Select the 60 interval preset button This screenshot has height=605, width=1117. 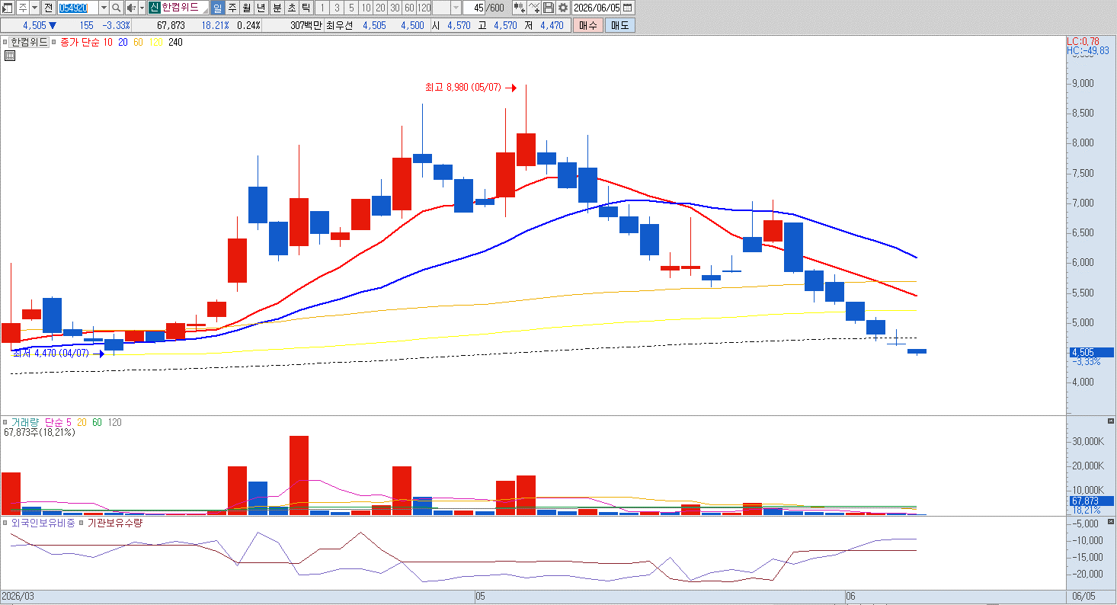click(409, 8)
